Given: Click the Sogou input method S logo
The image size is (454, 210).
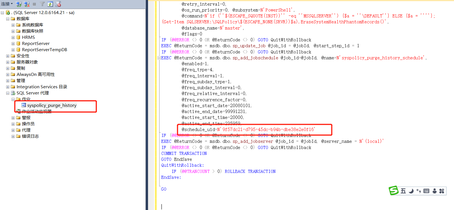Looking at the screenshot, I should (x=394, y=191).
